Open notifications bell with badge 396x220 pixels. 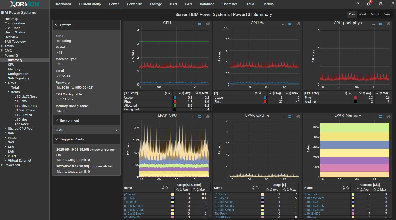click(x=369, y=4)
